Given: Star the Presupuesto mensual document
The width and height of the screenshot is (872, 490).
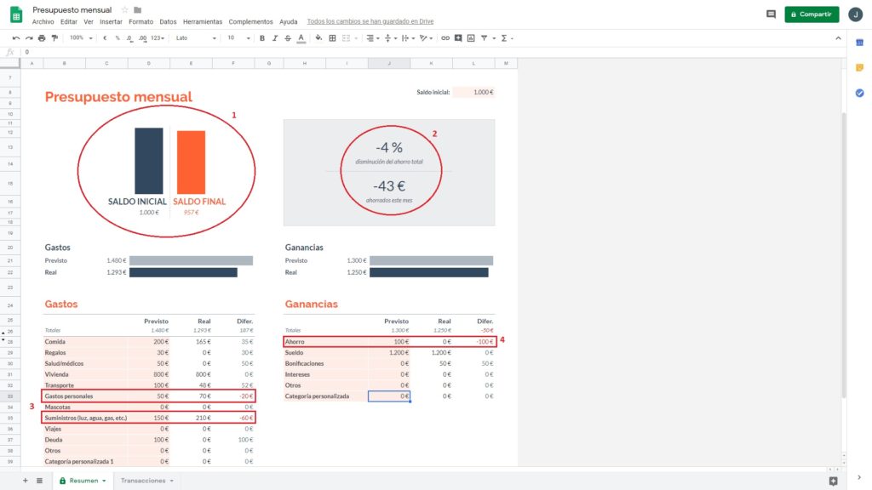Looking at the screenshot, I should pos(125,9).
